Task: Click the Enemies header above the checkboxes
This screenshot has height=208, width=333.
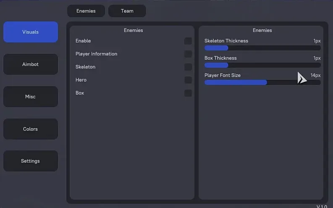Action: (x=133, y=30)
